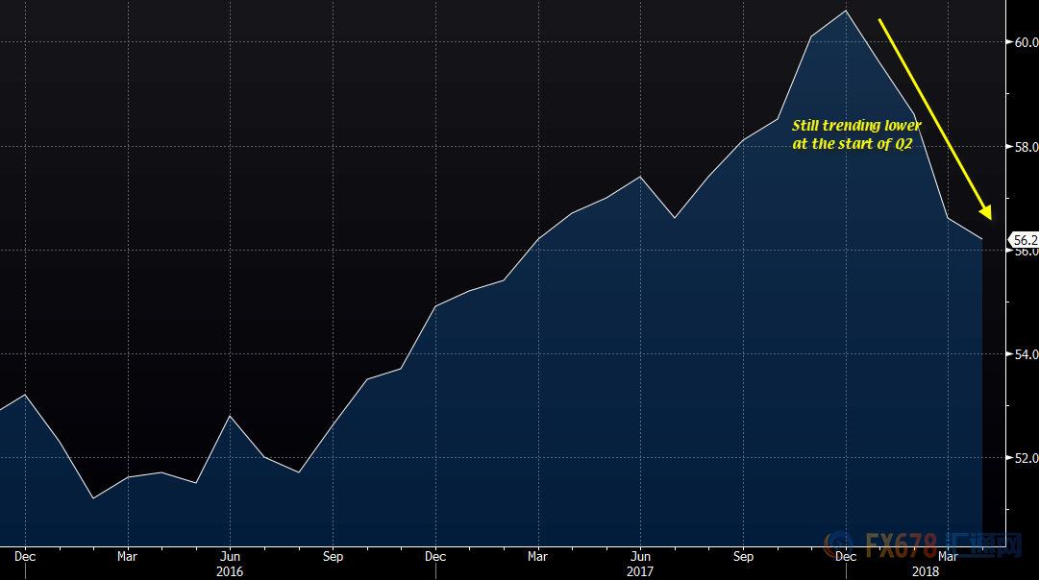1039x580 pixels.
Task: Click the start of the yellow arrow line
Action: [880, 19]
